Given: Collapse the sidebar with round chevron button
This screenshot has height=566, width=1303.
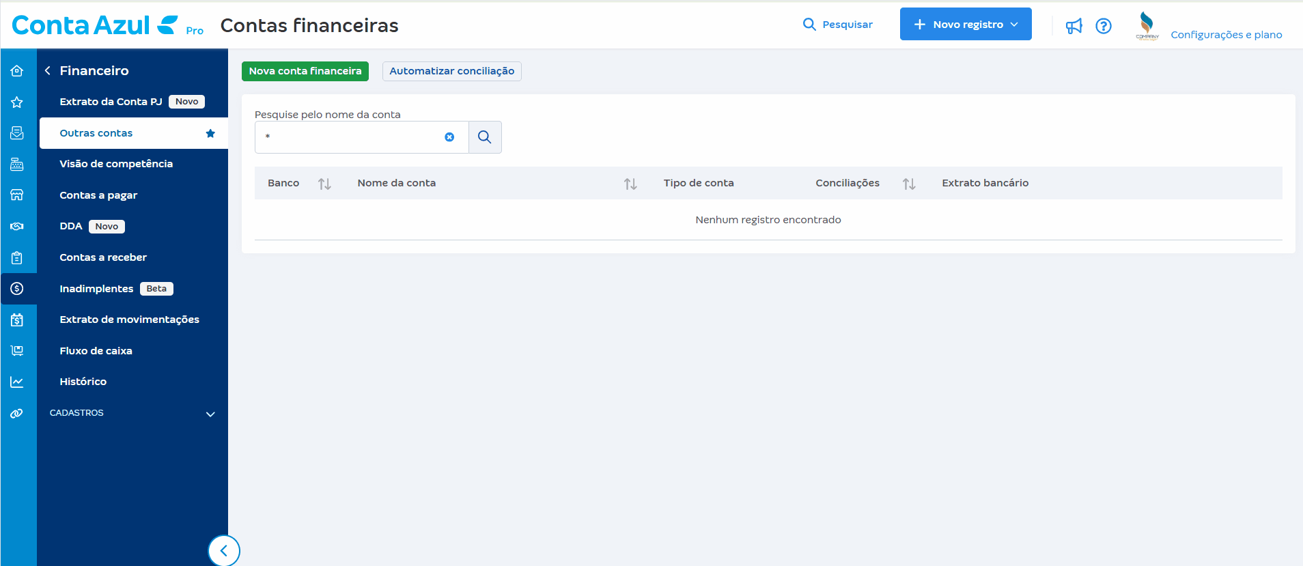Looking at the screenshot, I should coord(224,550).
